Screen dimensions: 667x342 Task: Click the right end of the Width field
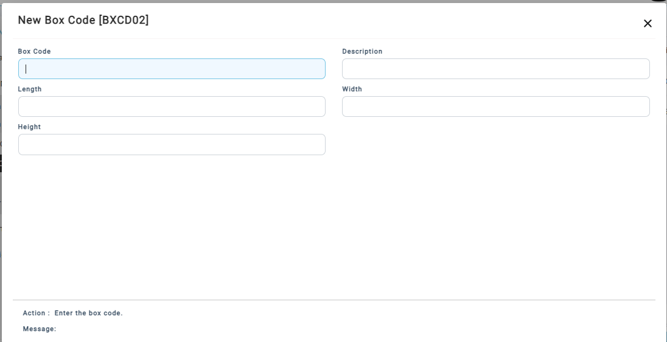point(640,106)
